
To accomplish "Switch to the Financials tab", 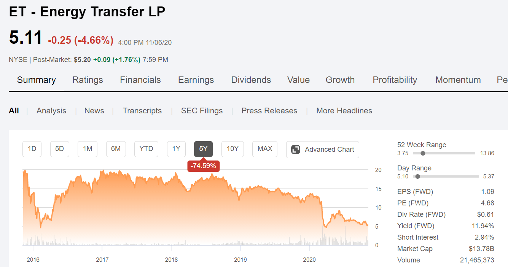I will [x=140, y=80].
